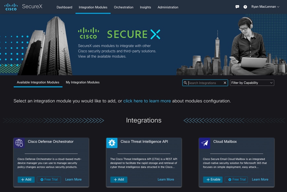This screenshot has height=192, width=287.
Task: Click Cloud Mailbox paper plane icon
Action: [205, 143]
